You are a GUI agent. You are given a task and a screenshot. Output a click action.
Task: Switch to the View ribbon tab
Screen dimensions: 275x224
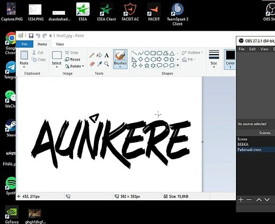(60, 44)
